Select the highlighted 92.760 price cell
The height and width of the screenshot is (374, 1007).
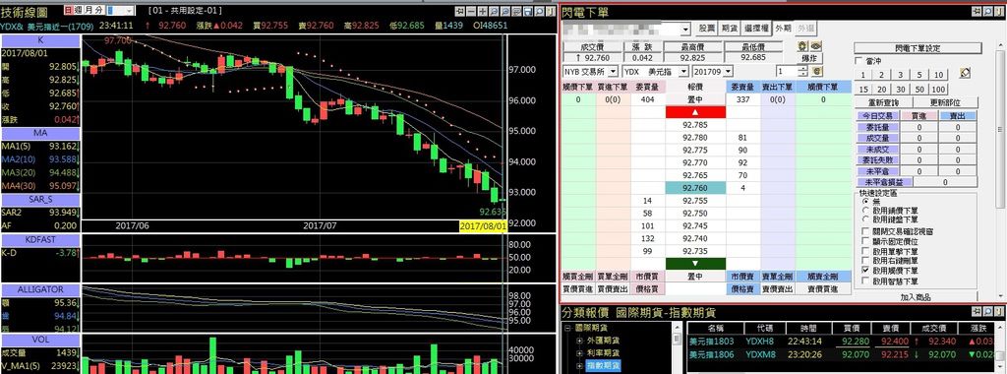695,188
